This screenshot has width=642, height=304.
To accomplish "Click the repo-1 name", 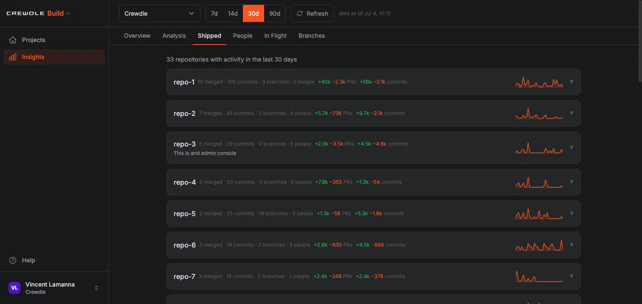I will click(x=184, y=82).
